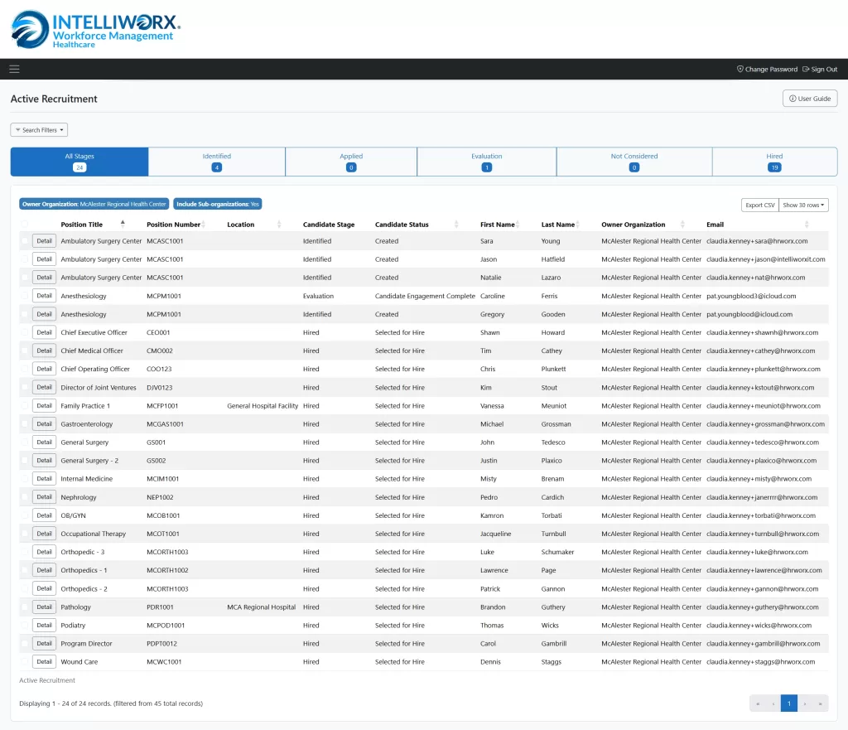Screen dimensions: 848x730
Task: Select the checkbox next to Shawn Howard
Action: pyautogui.click(x=24, y=331)
